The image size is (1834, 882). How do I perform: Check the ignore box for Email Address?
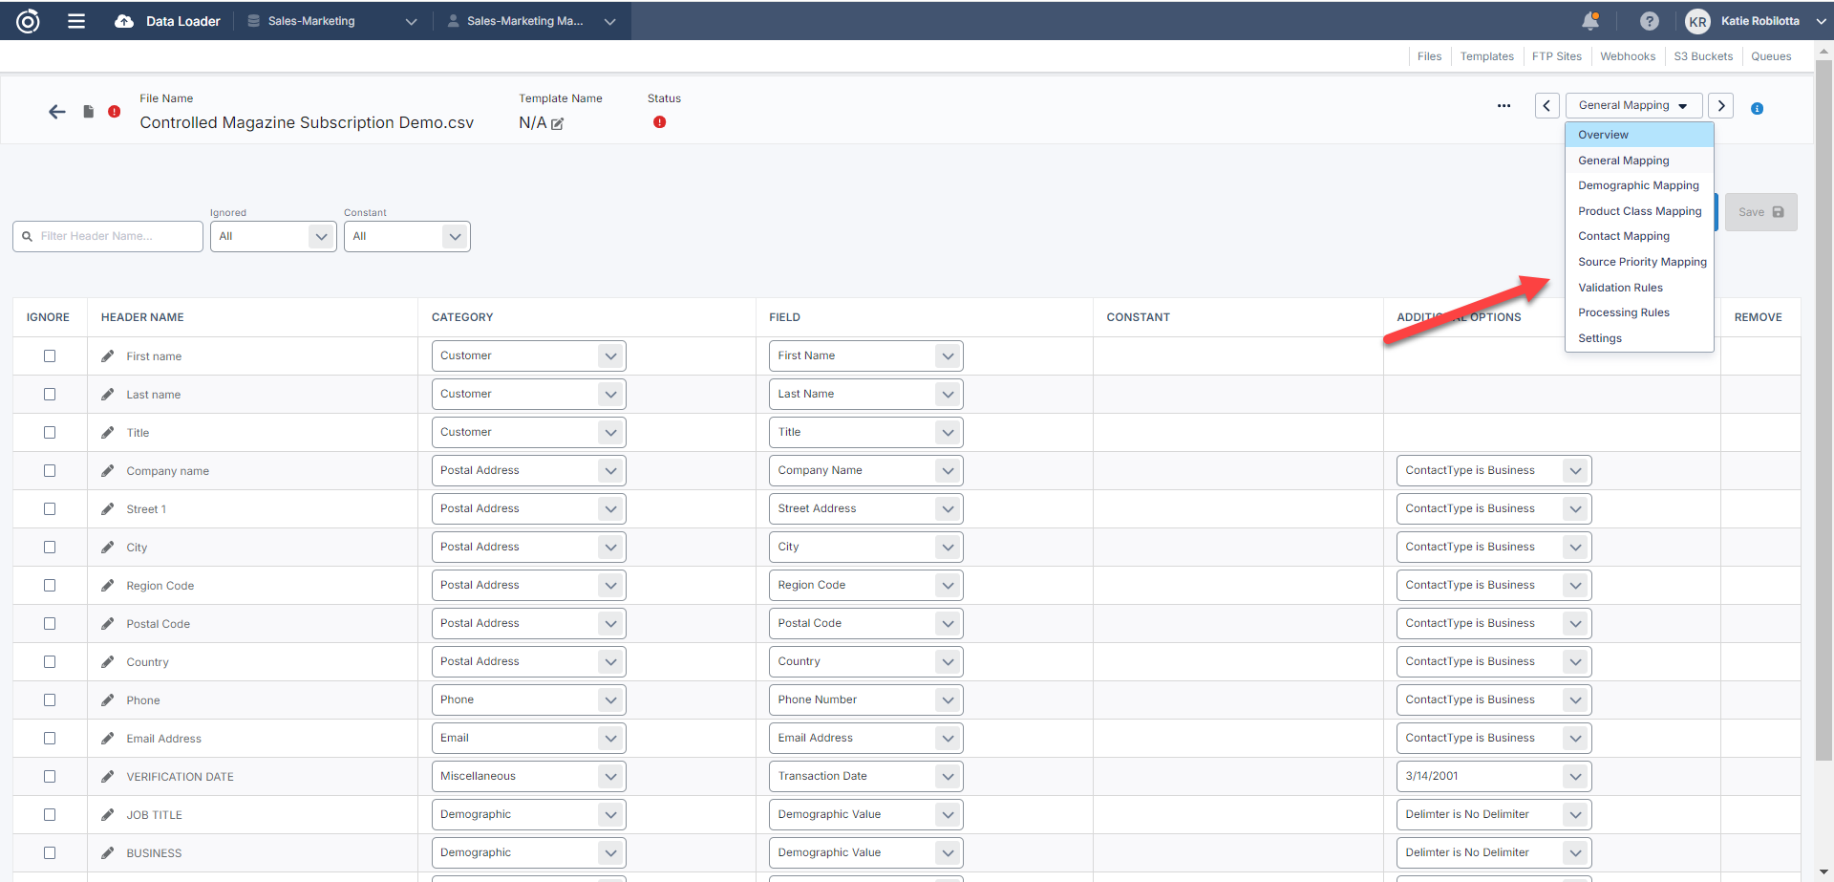50,739
